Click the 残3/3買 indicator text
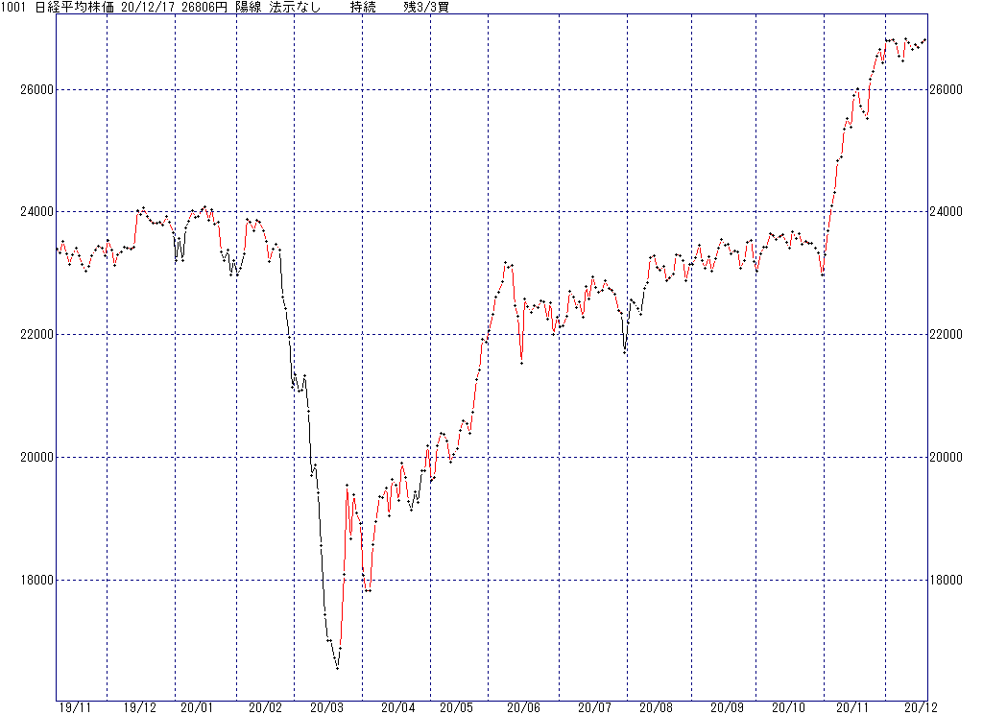Image resolution: width=983 pixels, height=715 pixels. pyautogui.click(x=426, y=7)
